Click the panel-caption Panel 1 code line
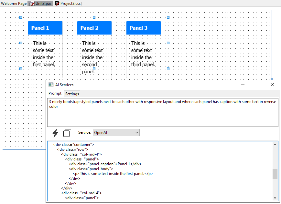 pyautogui.click(x=105, y=164)
